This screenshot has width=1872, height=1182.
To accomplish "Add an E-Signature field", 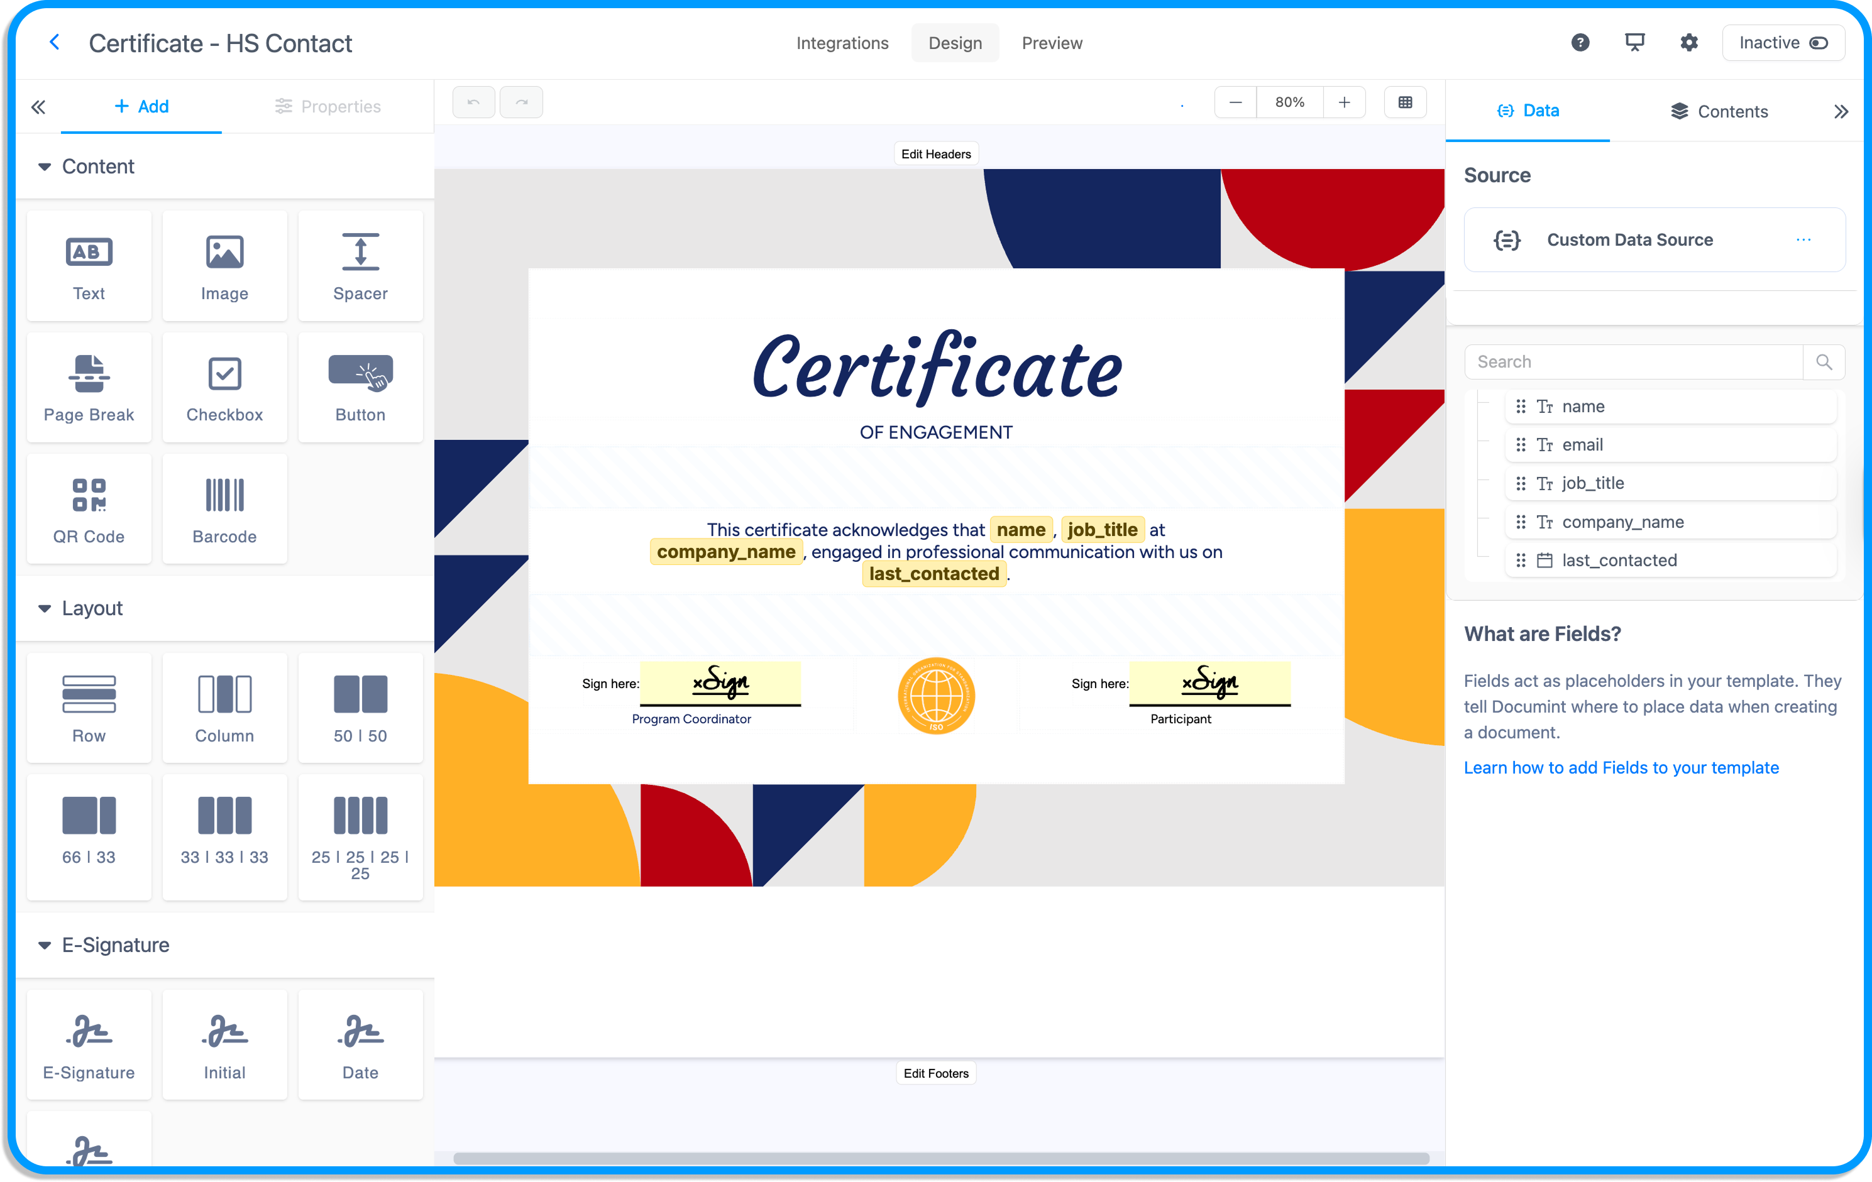I will (89, 1044).
